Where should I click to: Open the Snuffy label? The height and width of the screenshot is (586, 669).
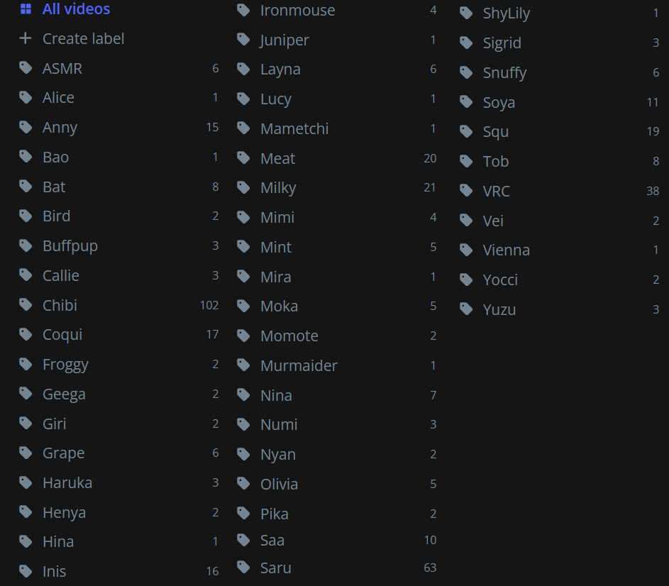pyautogui.click(x=504, y=72)
